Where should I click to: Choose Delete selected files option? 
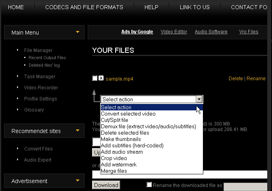pyautogui.click(x=152, y=133)
